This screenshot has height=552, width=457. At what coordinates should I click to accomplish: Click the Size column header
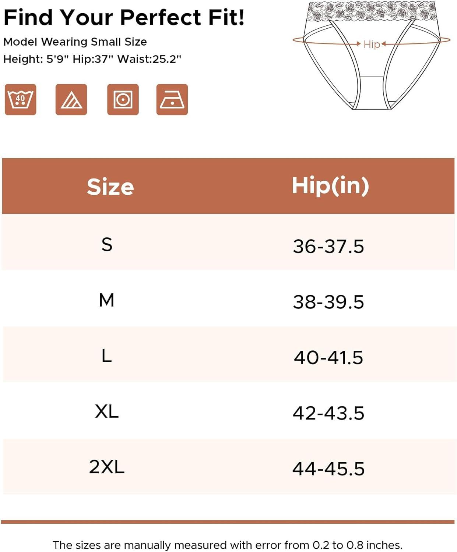point(110,187)
